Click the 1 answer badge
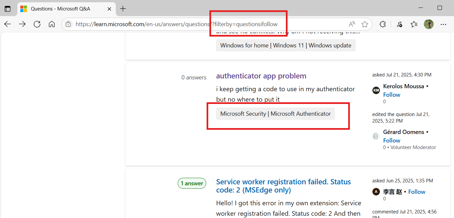Viewport: 454px width, 218px height. point(192,183)
